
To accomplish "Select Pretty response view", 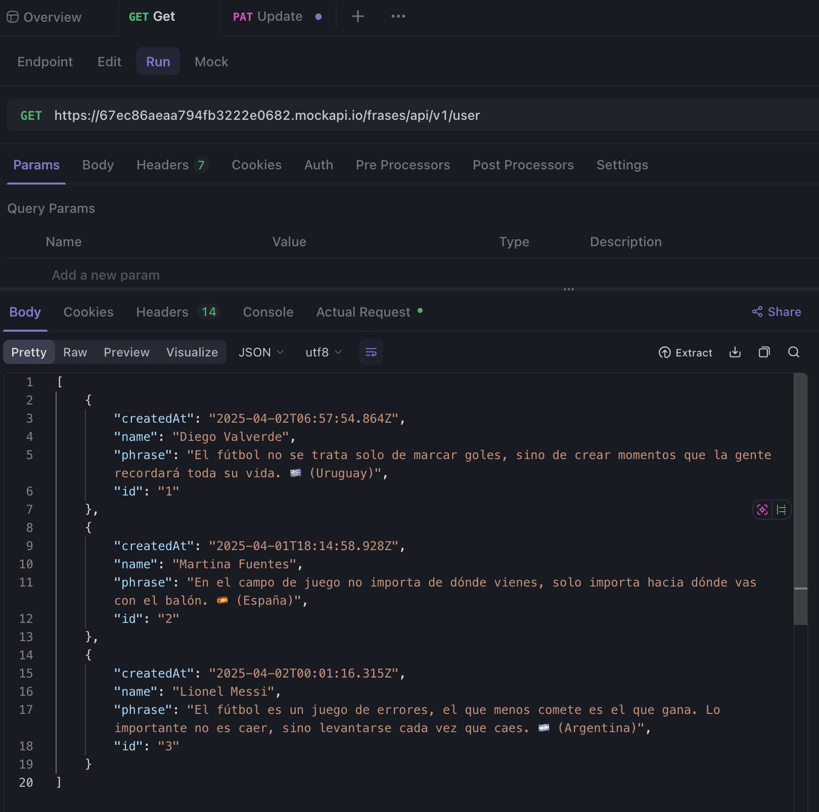I will point(29,352).
